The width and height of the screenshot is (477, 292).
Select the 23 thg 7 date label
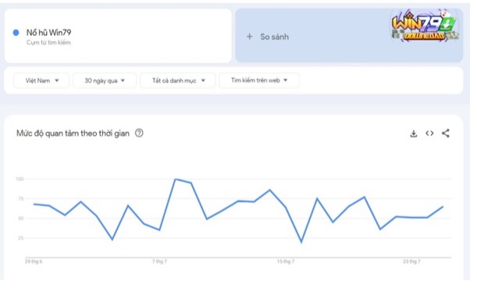(411, 262)
